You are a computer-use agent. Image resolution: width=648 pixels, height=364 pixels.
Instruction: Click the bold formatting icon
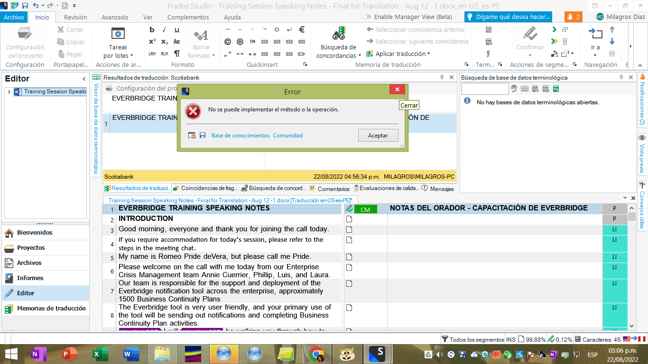pos(152,29)
